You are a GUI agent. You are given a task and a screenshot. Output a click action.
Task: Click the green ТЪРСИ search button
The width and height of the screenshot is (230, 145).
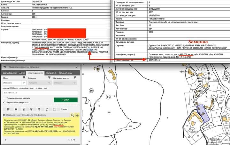point(65,100)
